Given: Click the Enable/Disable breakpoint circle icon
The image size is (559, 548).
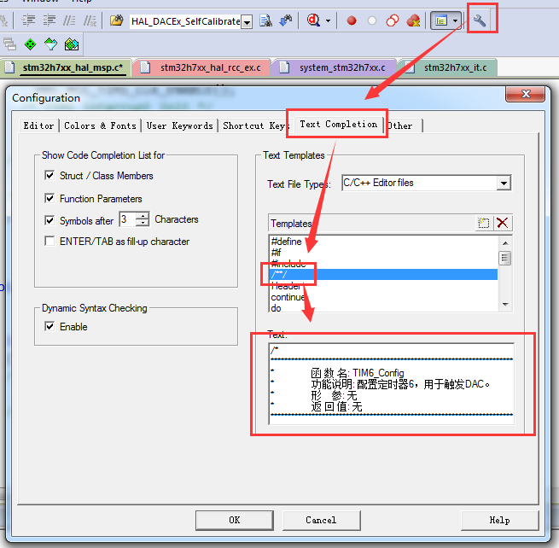Looking at the screenshot, I should pyautogui.click(x=372, y=20).
